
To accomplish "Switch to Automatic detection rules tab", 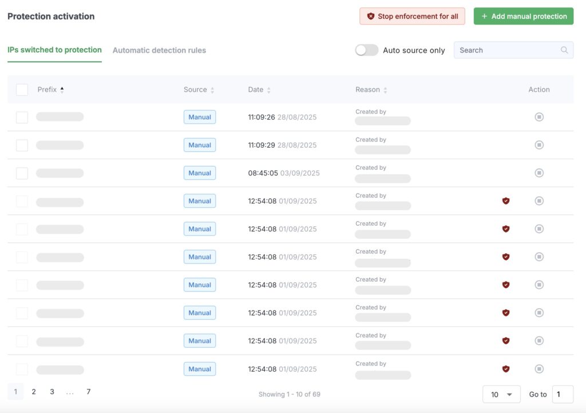I will pyautogui.click(x=159, y=50).
